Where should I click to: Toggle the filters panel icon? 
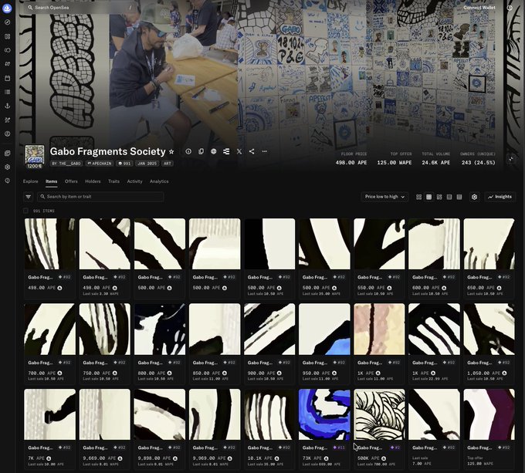pyautogui.click(x=29, y=197)
